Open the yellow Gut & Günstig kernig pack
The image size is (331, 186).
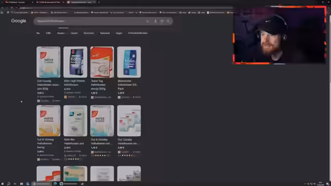click(x=48, y=120)
